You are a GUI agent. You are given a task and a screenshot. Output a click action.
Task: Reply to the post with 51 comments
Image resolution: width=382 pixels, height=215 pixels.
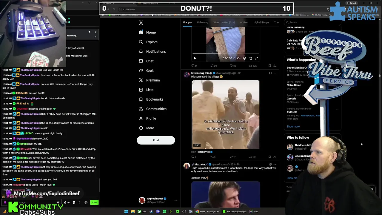pyautogui.click(x=194, y=66)
